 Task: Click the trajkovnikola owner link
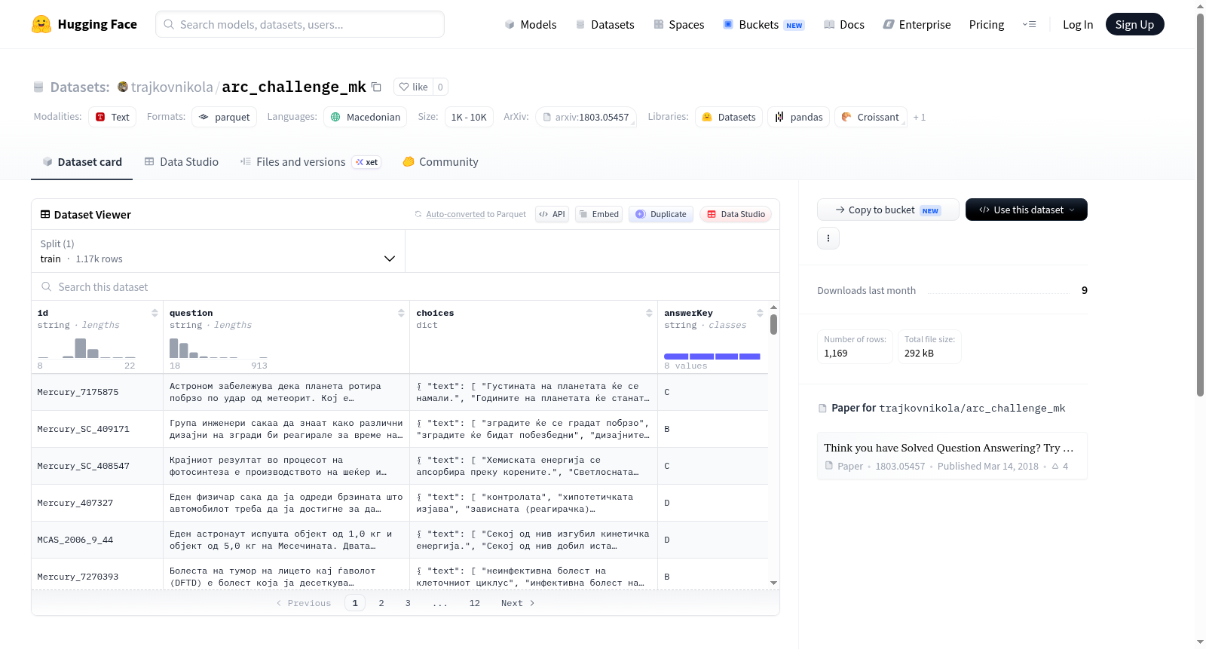[x=172, y=87]
